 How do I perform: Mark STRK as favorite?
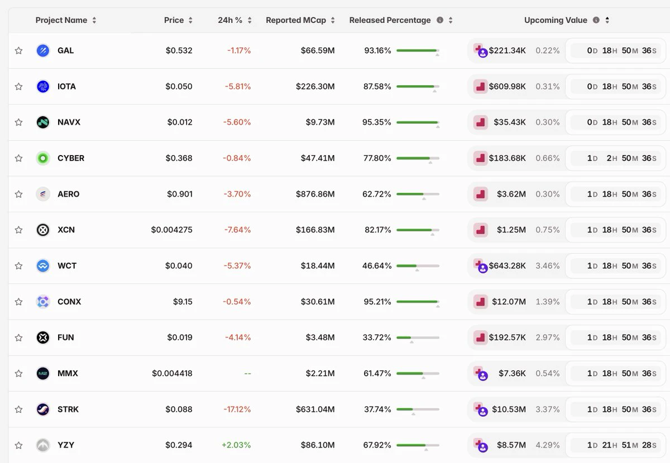click(x=18, y=409)
